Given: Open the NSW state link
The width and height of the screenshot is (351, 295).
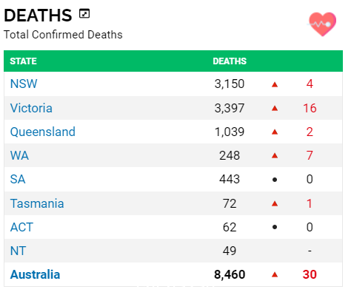Looking at the screenshot, I should pyautogui.click(x=24, y=84).
